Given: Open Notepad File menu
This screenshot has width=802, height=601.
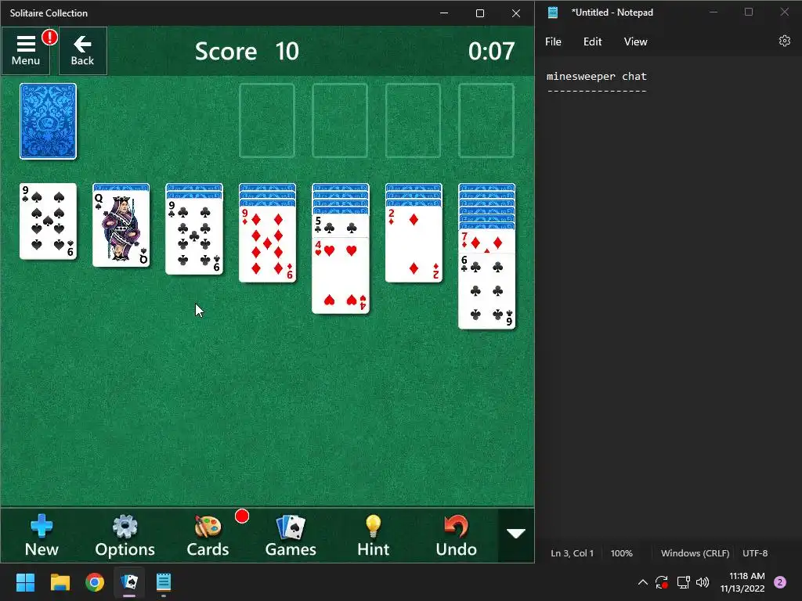Looking at the screenshot, I should point(553,42).
